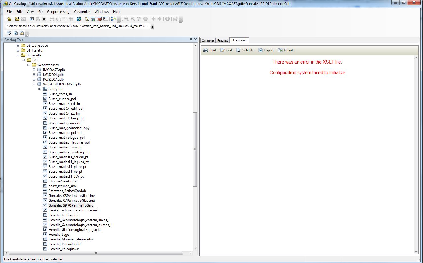Select the Zoom In tool
Screen dimensions: 423x263
(x=126, y=19)
